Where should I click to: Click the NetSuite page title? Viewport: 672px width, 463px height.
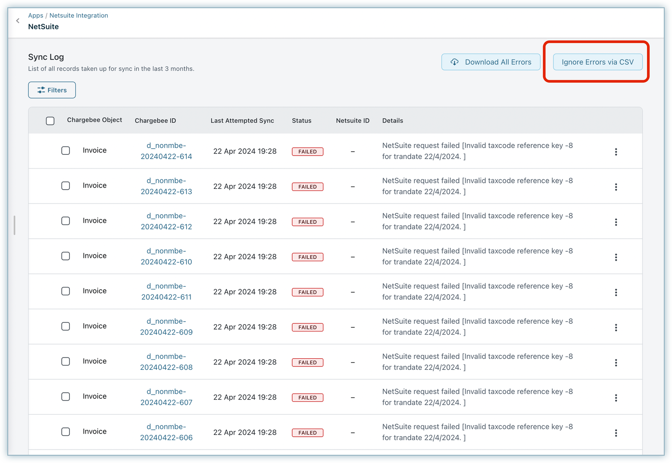(44, 27)
